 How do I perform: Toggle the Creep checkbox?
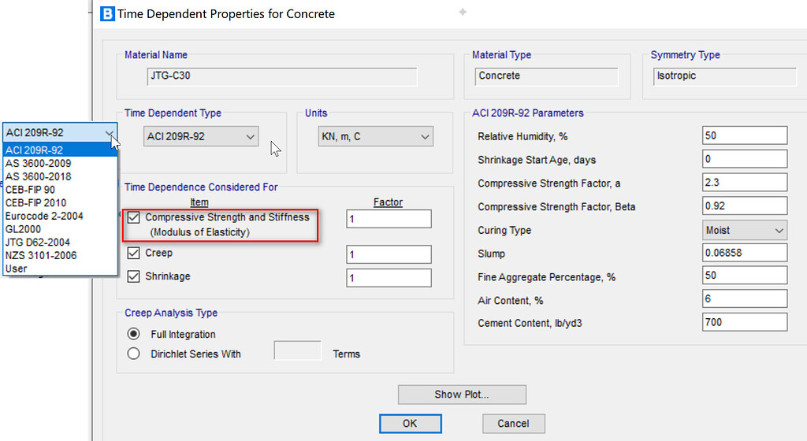click(132, 254)
